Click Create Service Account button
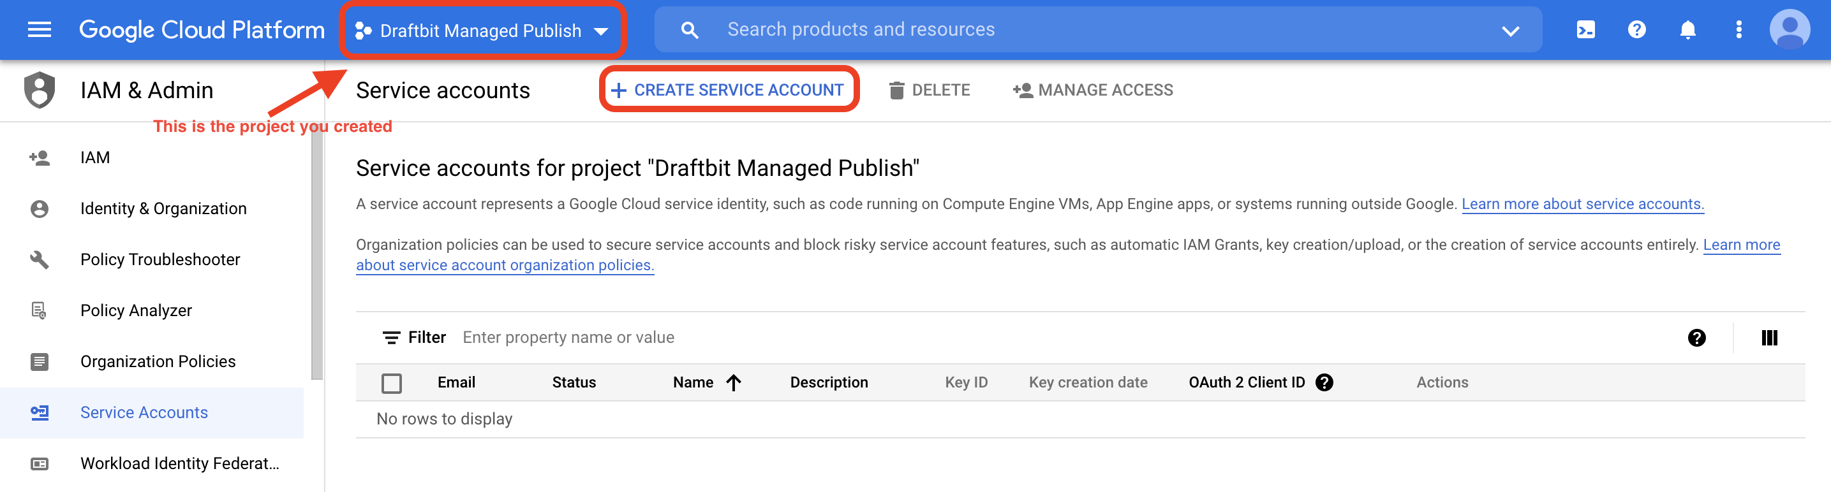 pyautogui.click(x=729, y=89)
